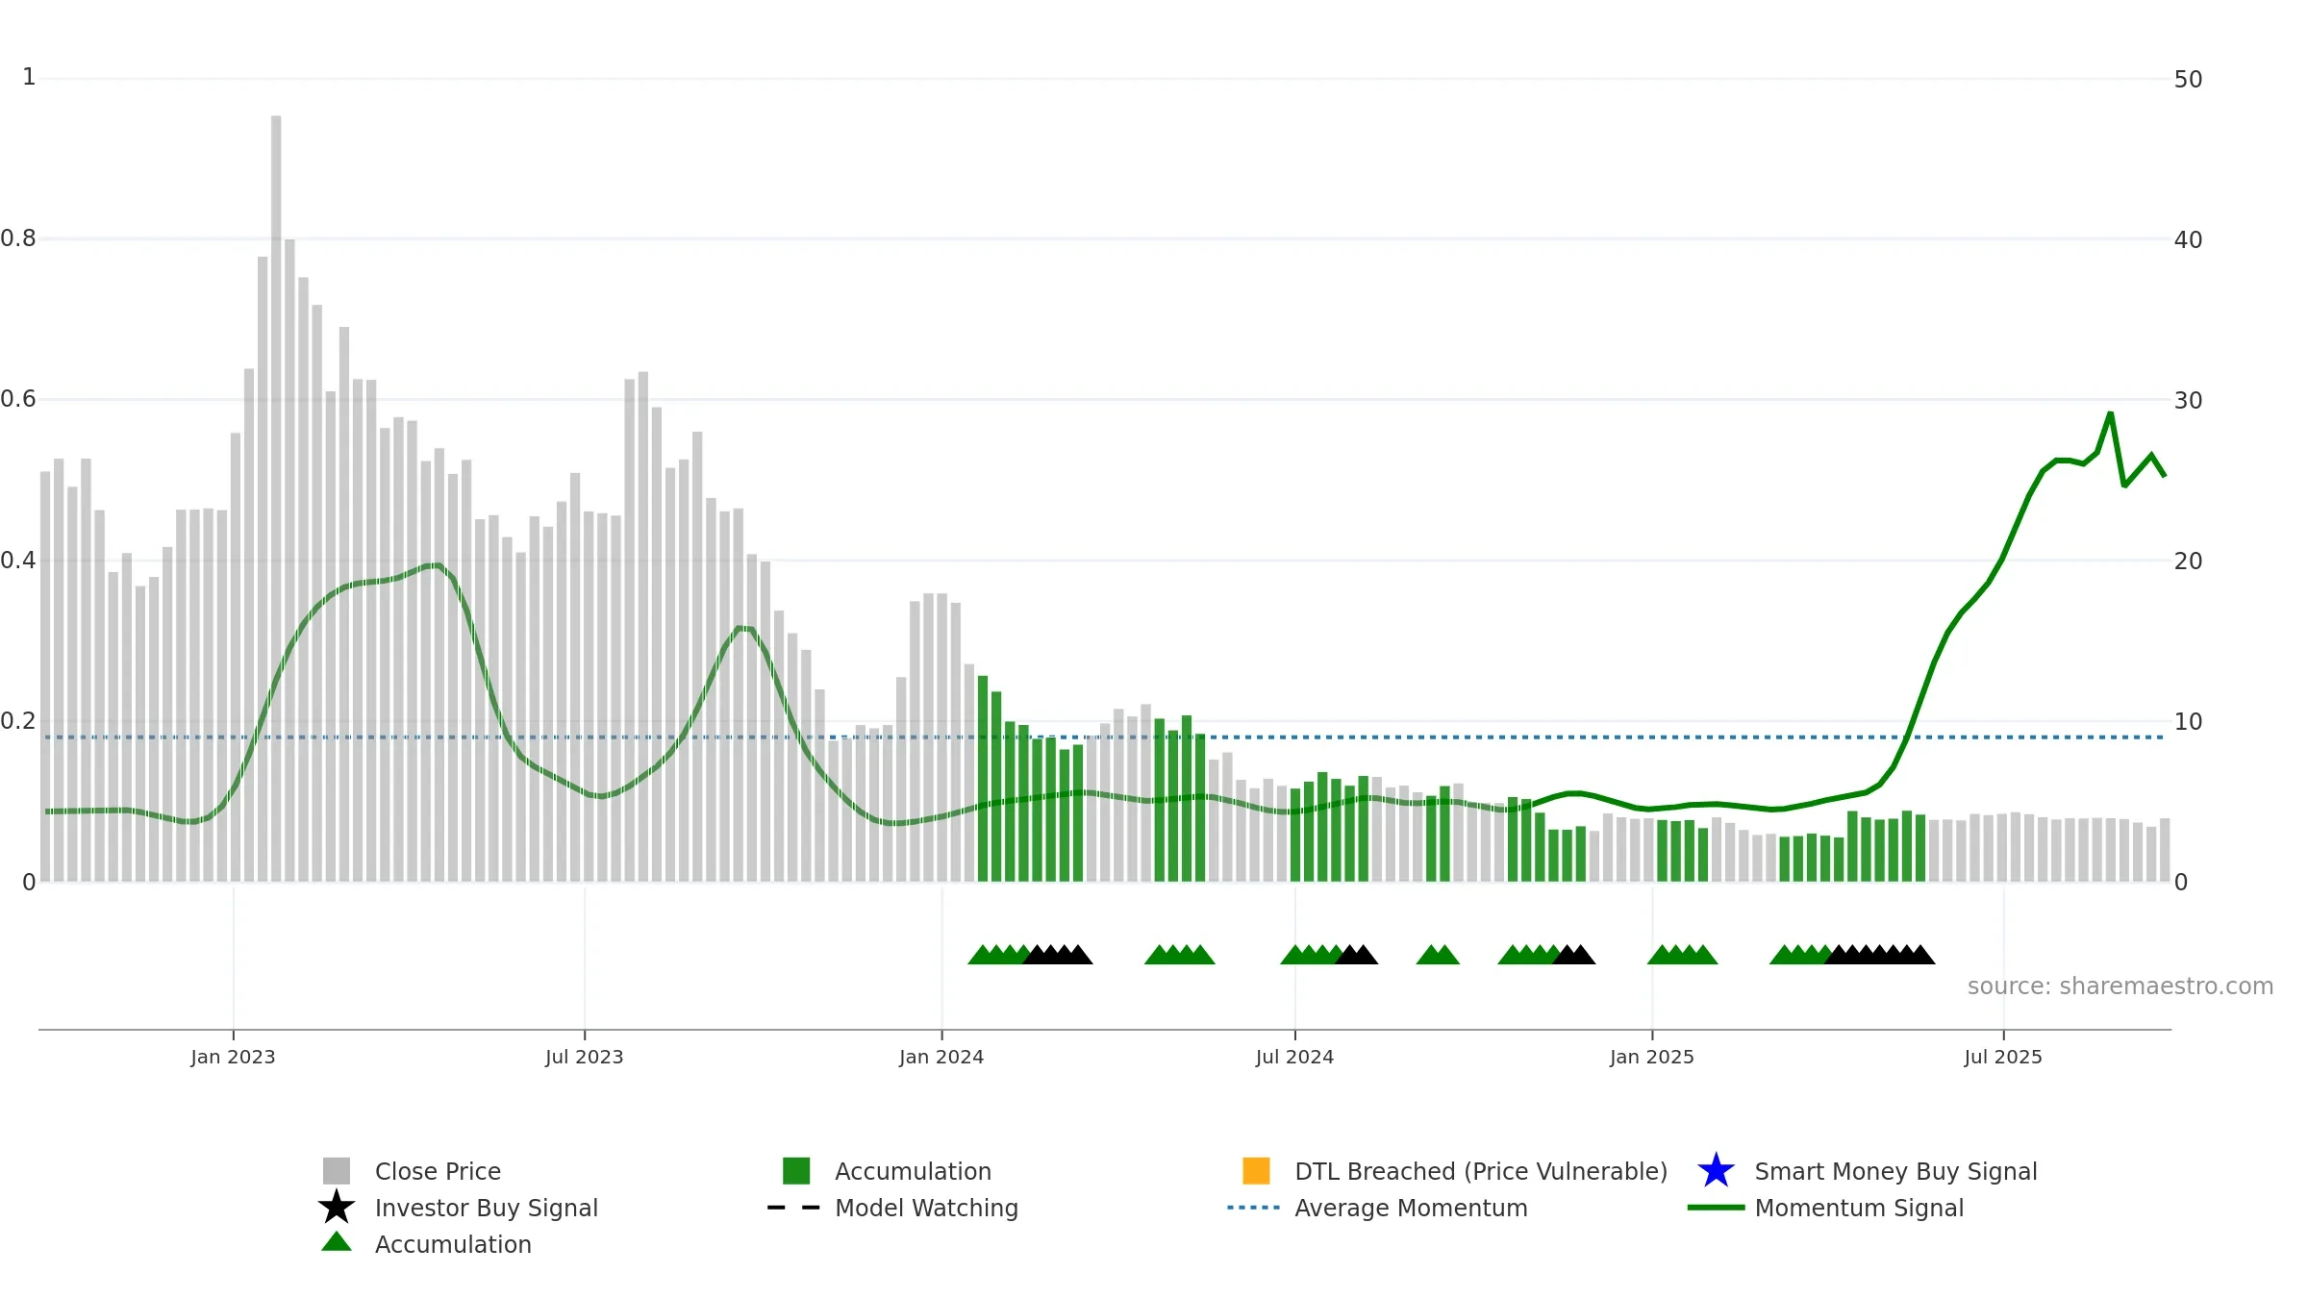
Task: Click the Jan 2024 axis label
Action: pyautogui.click(x=941, y=1058)
